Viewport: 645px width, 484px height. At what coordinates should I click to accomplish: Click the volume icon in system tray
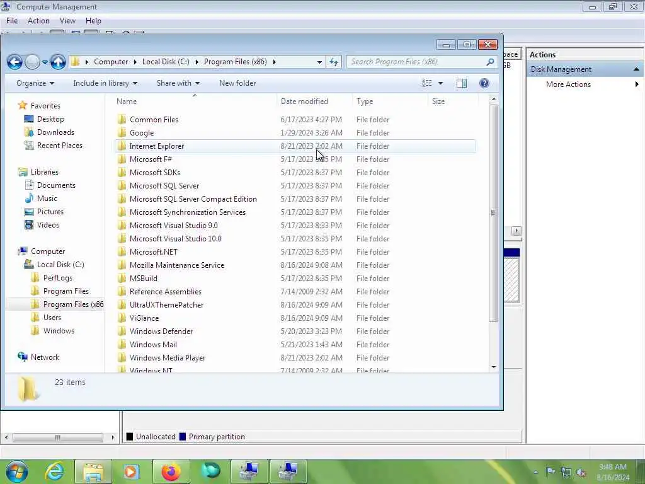click(x=581, y=472)
